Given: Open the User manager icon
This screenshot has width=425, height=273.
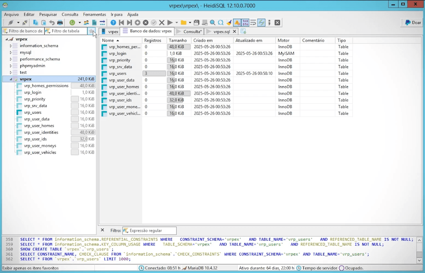Looking at the screenshot, I should coord(86,23).
